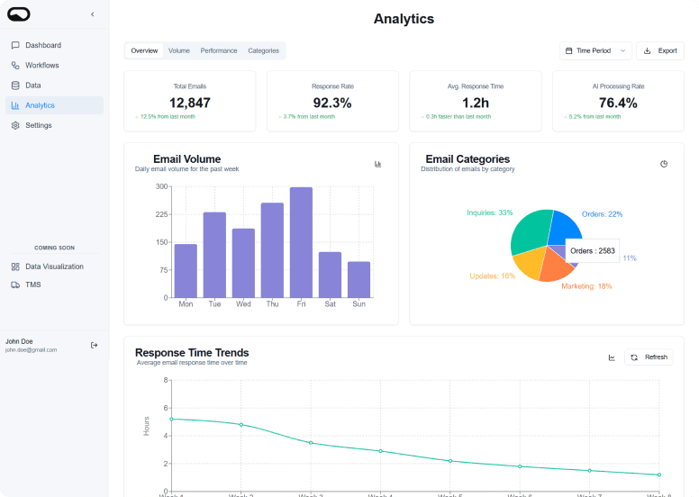699x497 pixels.
Task: Click the Updates: 16% label
Action: click(x=492, y=276)
